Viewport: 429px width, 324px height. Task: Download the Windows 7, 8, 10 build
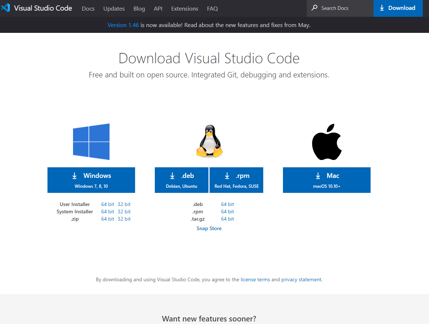point(91,180)
